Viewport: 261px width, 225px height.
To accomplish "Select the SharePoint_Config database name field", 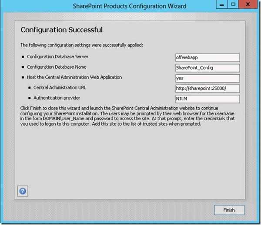I will (207, 68).
